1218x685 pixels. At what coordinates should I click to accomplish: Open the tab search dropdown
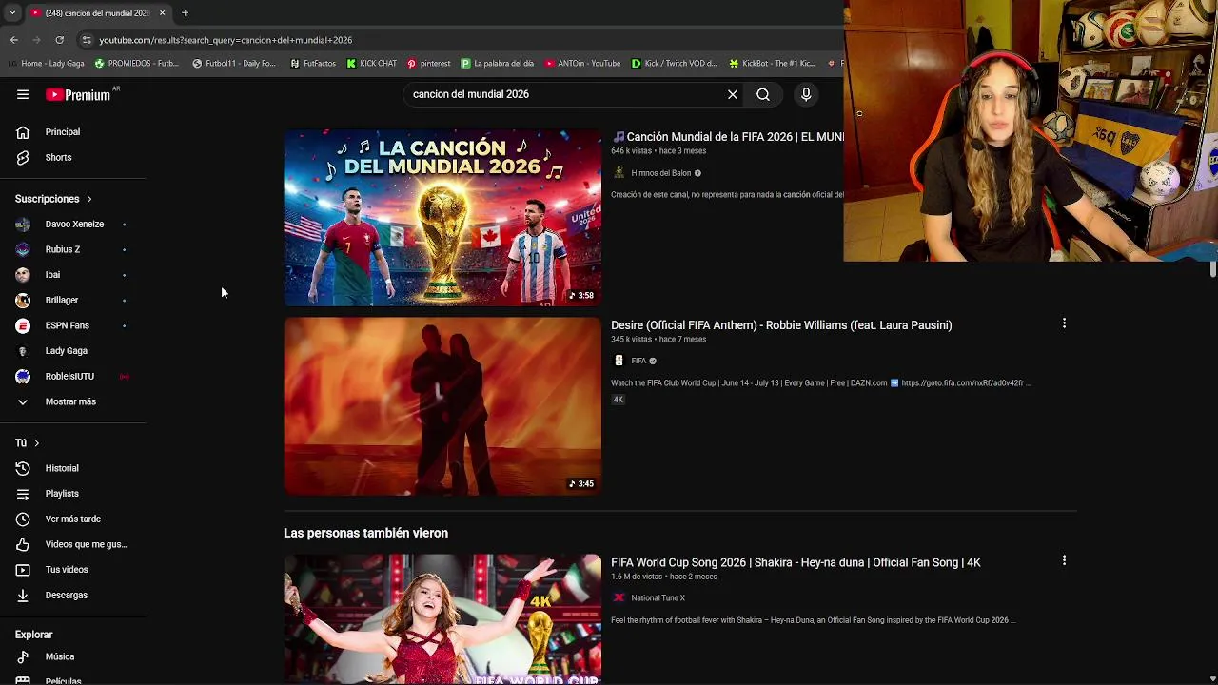[12, 13]
